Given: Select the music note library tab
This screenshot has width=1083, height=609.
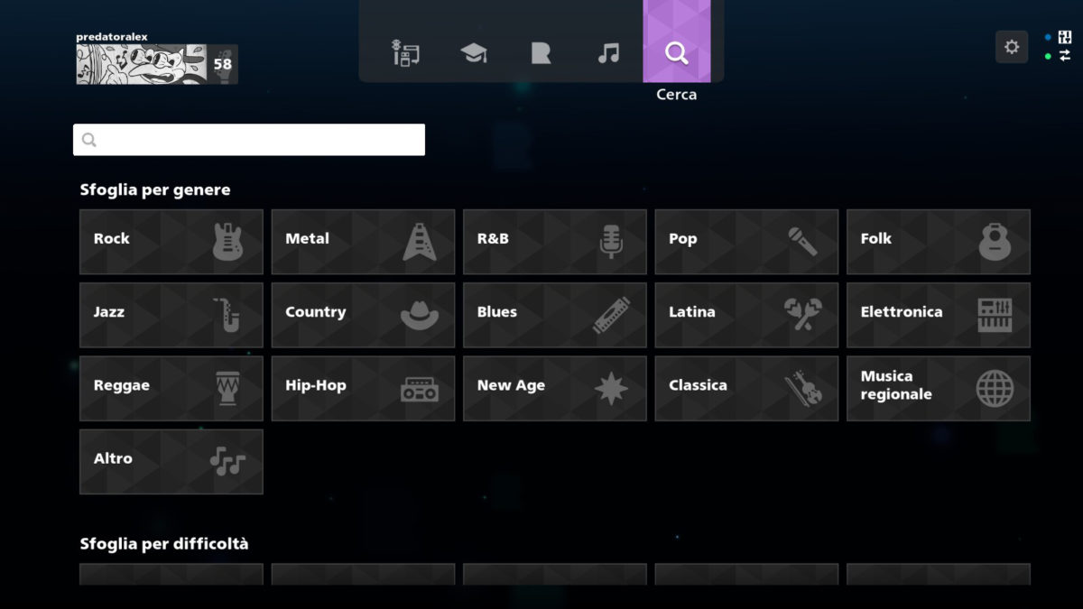Looking at the screenshot, I should point(609,53).
